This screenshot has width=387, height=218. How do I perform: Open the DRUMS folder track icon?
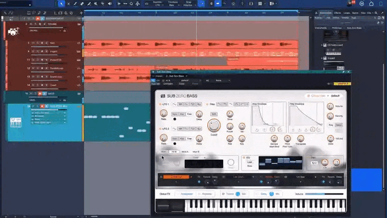(79, 24)
